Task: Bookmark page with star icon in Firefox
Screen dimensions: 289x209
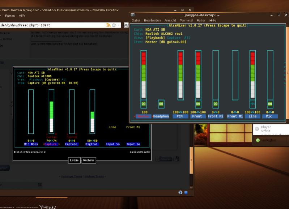Action: (x=114, y=25)
